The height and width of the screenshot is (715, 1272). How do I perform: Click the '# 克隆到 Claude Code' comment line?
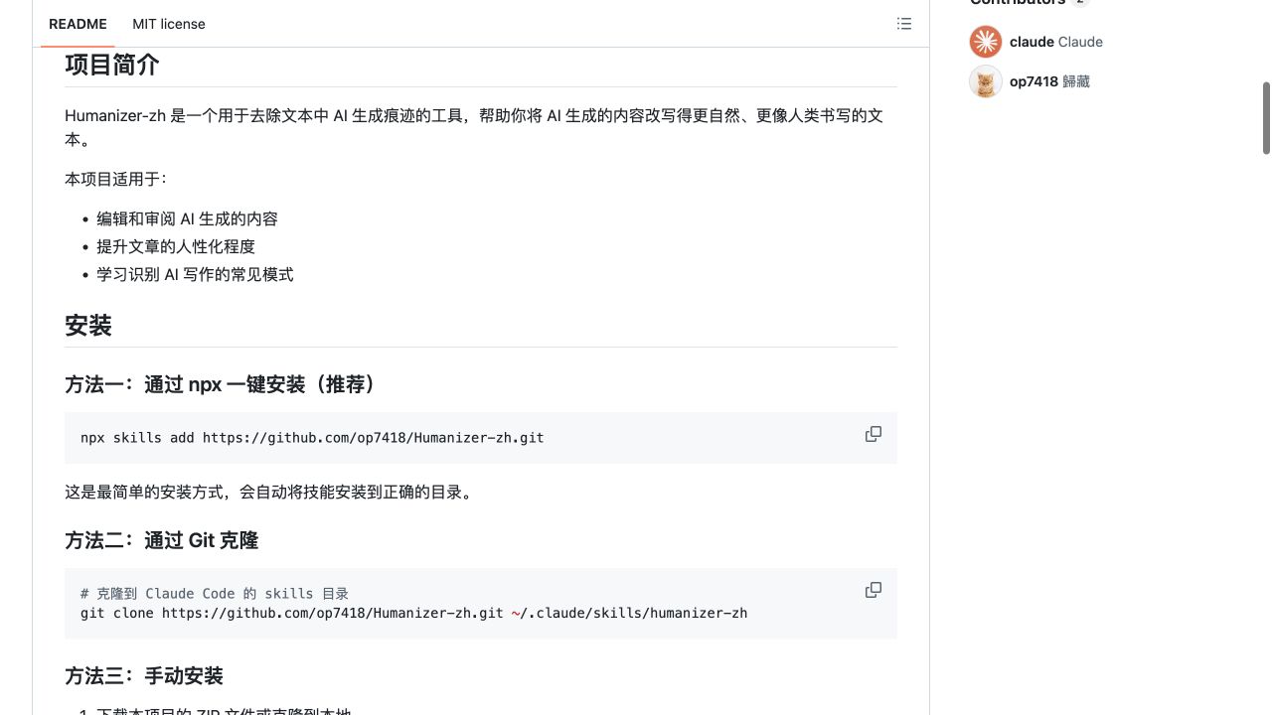(x=215, y=594)
